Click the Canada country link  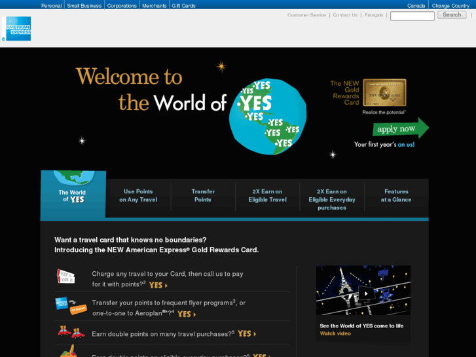point(416,6)
